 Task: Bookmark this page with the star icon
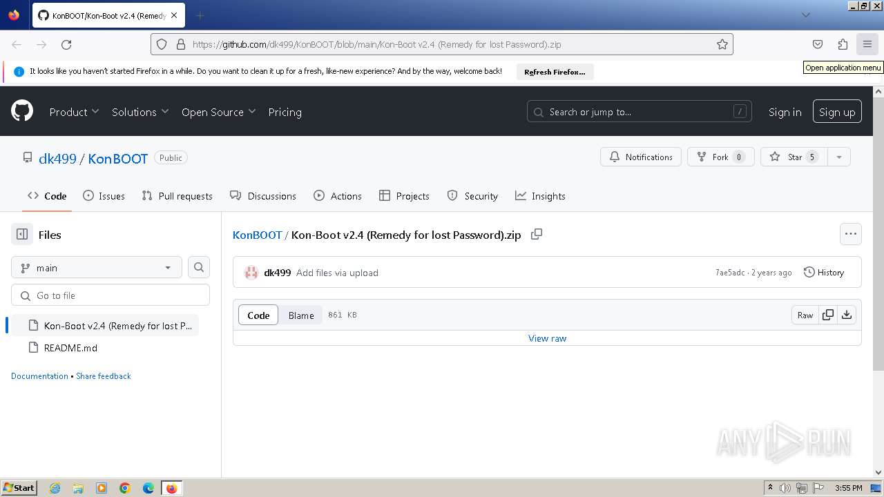click(722, 44)
